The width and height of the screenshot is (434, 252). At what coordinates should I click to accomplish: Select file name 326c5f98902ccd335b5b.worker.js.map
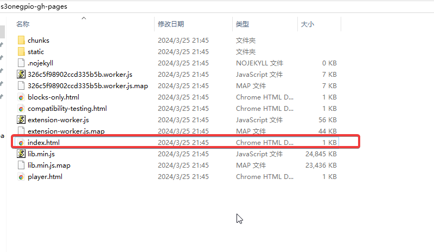(x=88, y=85)
